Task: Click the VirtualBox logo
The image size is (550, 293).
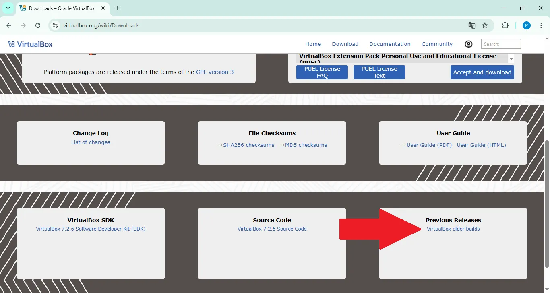Action: coord(30,44)
